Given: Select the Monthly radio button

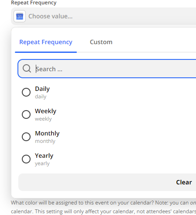Looking at the screenshot, I should 26,137.
